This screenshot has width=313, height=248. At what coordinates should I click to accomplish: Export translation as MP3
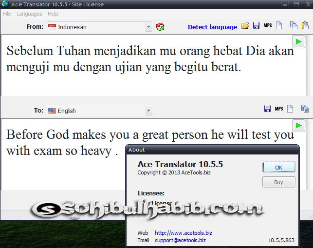point(278,109)
